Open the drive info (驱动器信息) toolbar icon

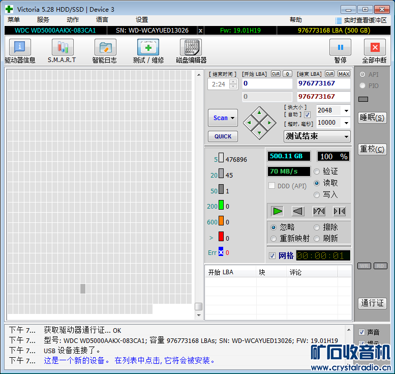click(20, 47)
